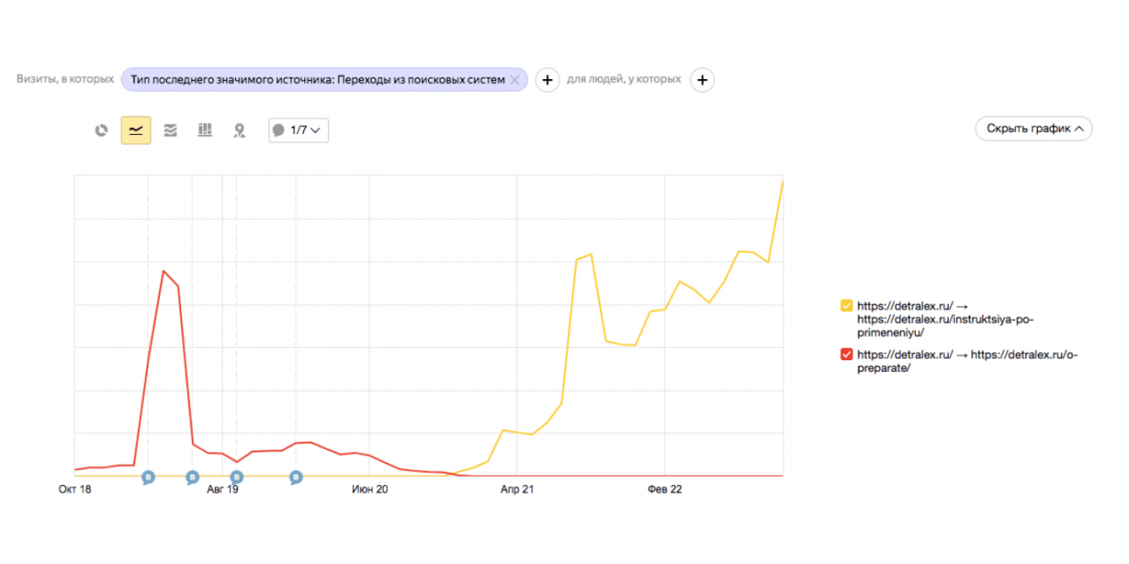Click the first annotation marker on timeline

pyautogui.click(x=148, y=477)
